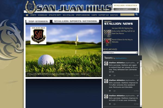
Task: Open Stallion Athletics avatar on University tweet
Action: tap(106, 97)
